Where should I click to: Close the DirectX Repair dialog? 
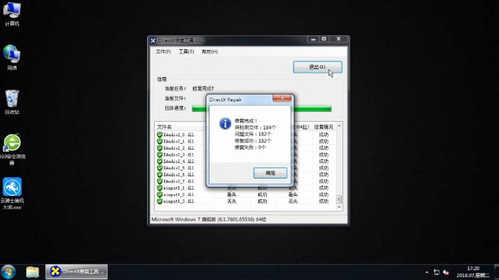tap(282, 98)
